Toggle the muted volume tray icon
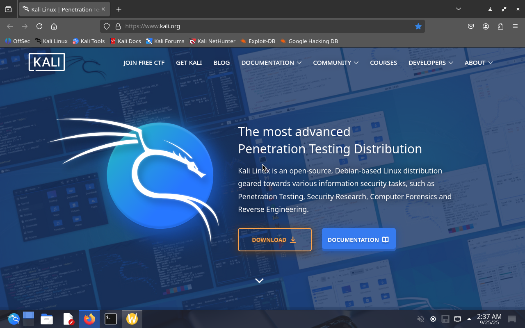This screenshot has height=328, width=525. click(x=420, y=319)
